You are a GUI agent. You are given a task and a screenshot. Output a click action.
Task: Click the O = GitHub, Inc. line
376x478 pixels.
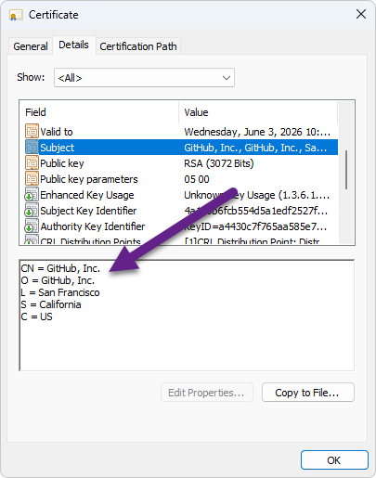58,280
